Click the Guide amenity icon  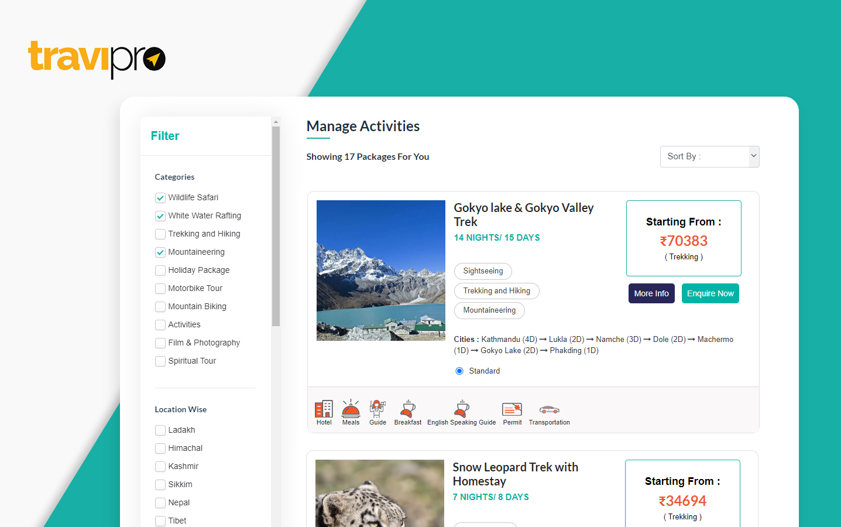pyautogui.click(x=377, y=409)
